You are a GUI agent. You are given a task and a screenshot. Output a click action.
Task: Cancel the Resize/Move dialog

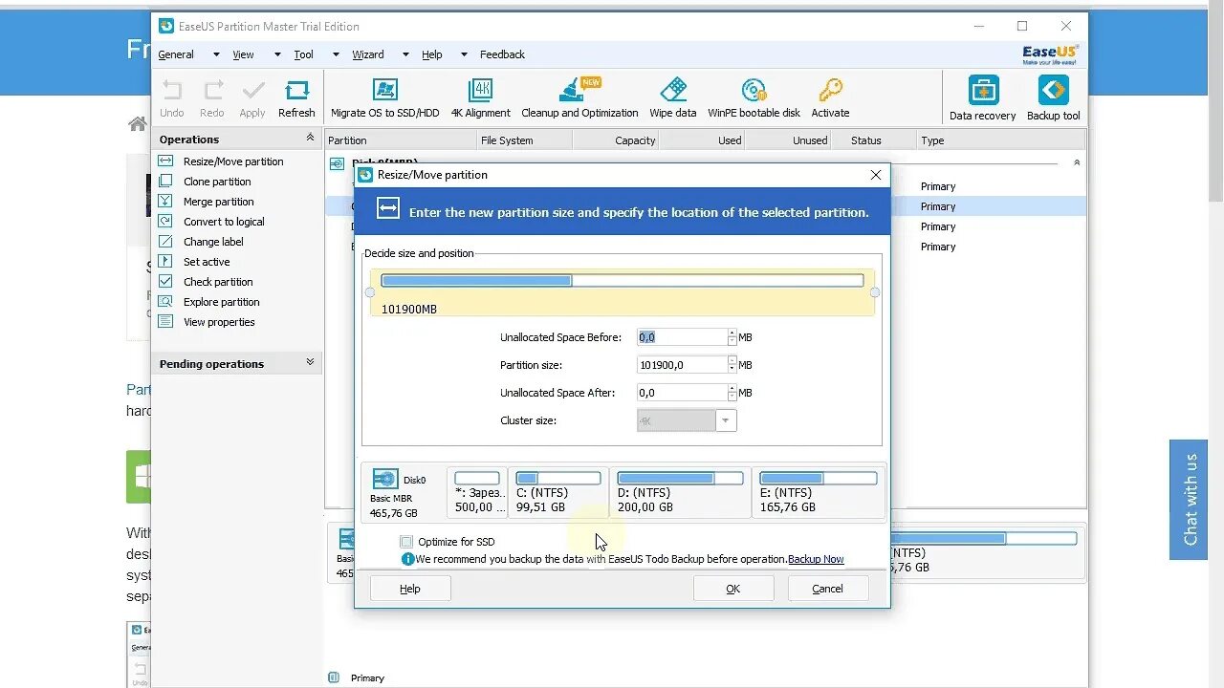(x=828, y=589)
